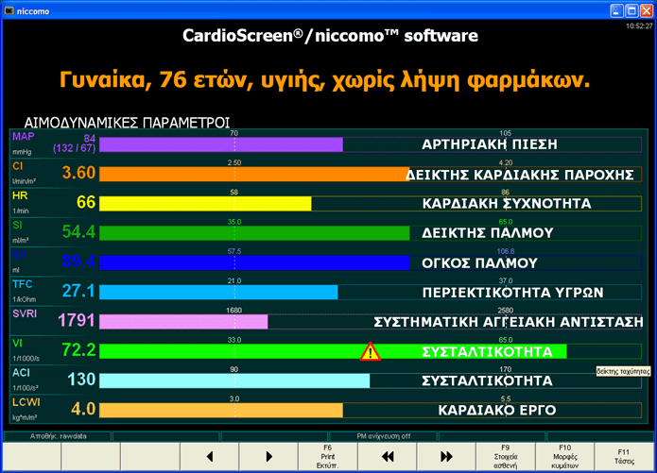
Task: Click the double left arrow rewind button
Action: click(388, 456)
